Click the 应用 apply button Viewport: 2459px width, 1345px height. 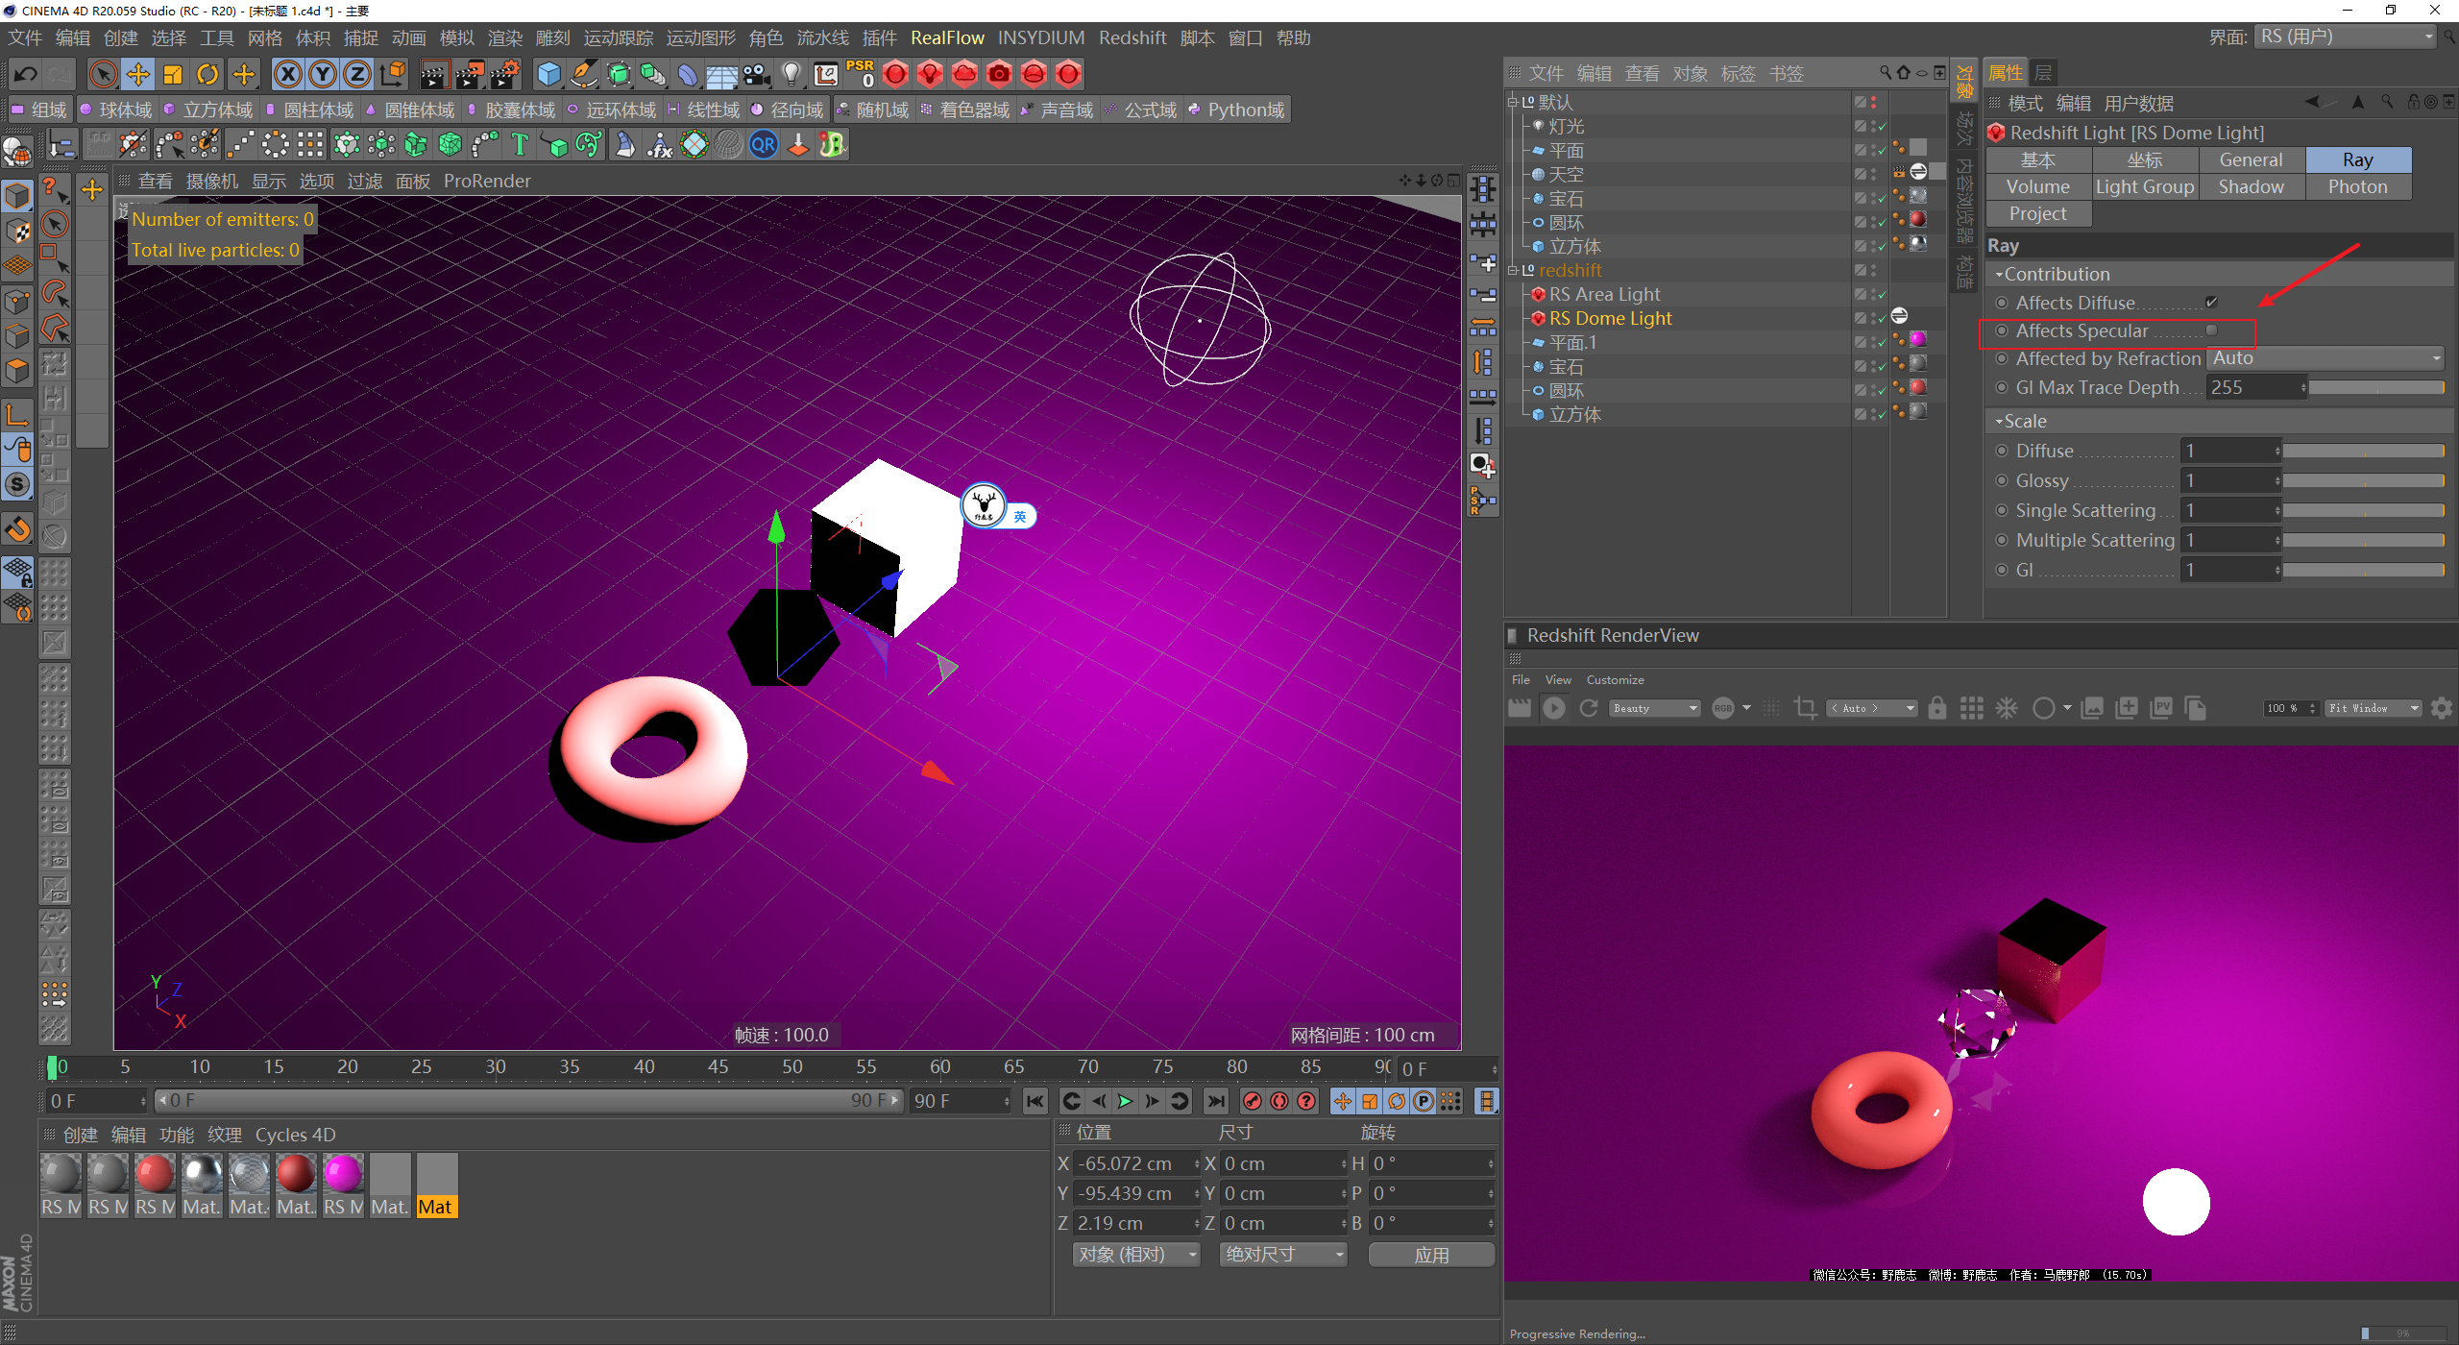pos(1430,1255)
